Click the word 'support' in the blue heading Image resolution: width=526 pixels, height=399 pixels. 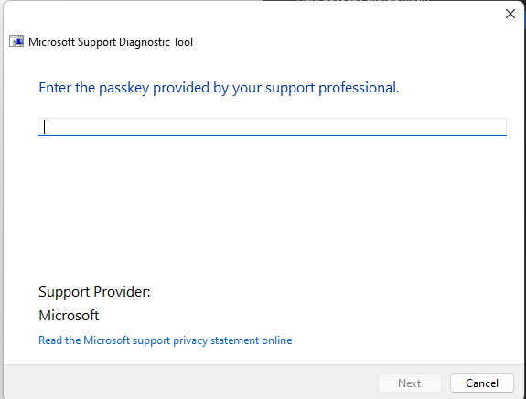290,89
